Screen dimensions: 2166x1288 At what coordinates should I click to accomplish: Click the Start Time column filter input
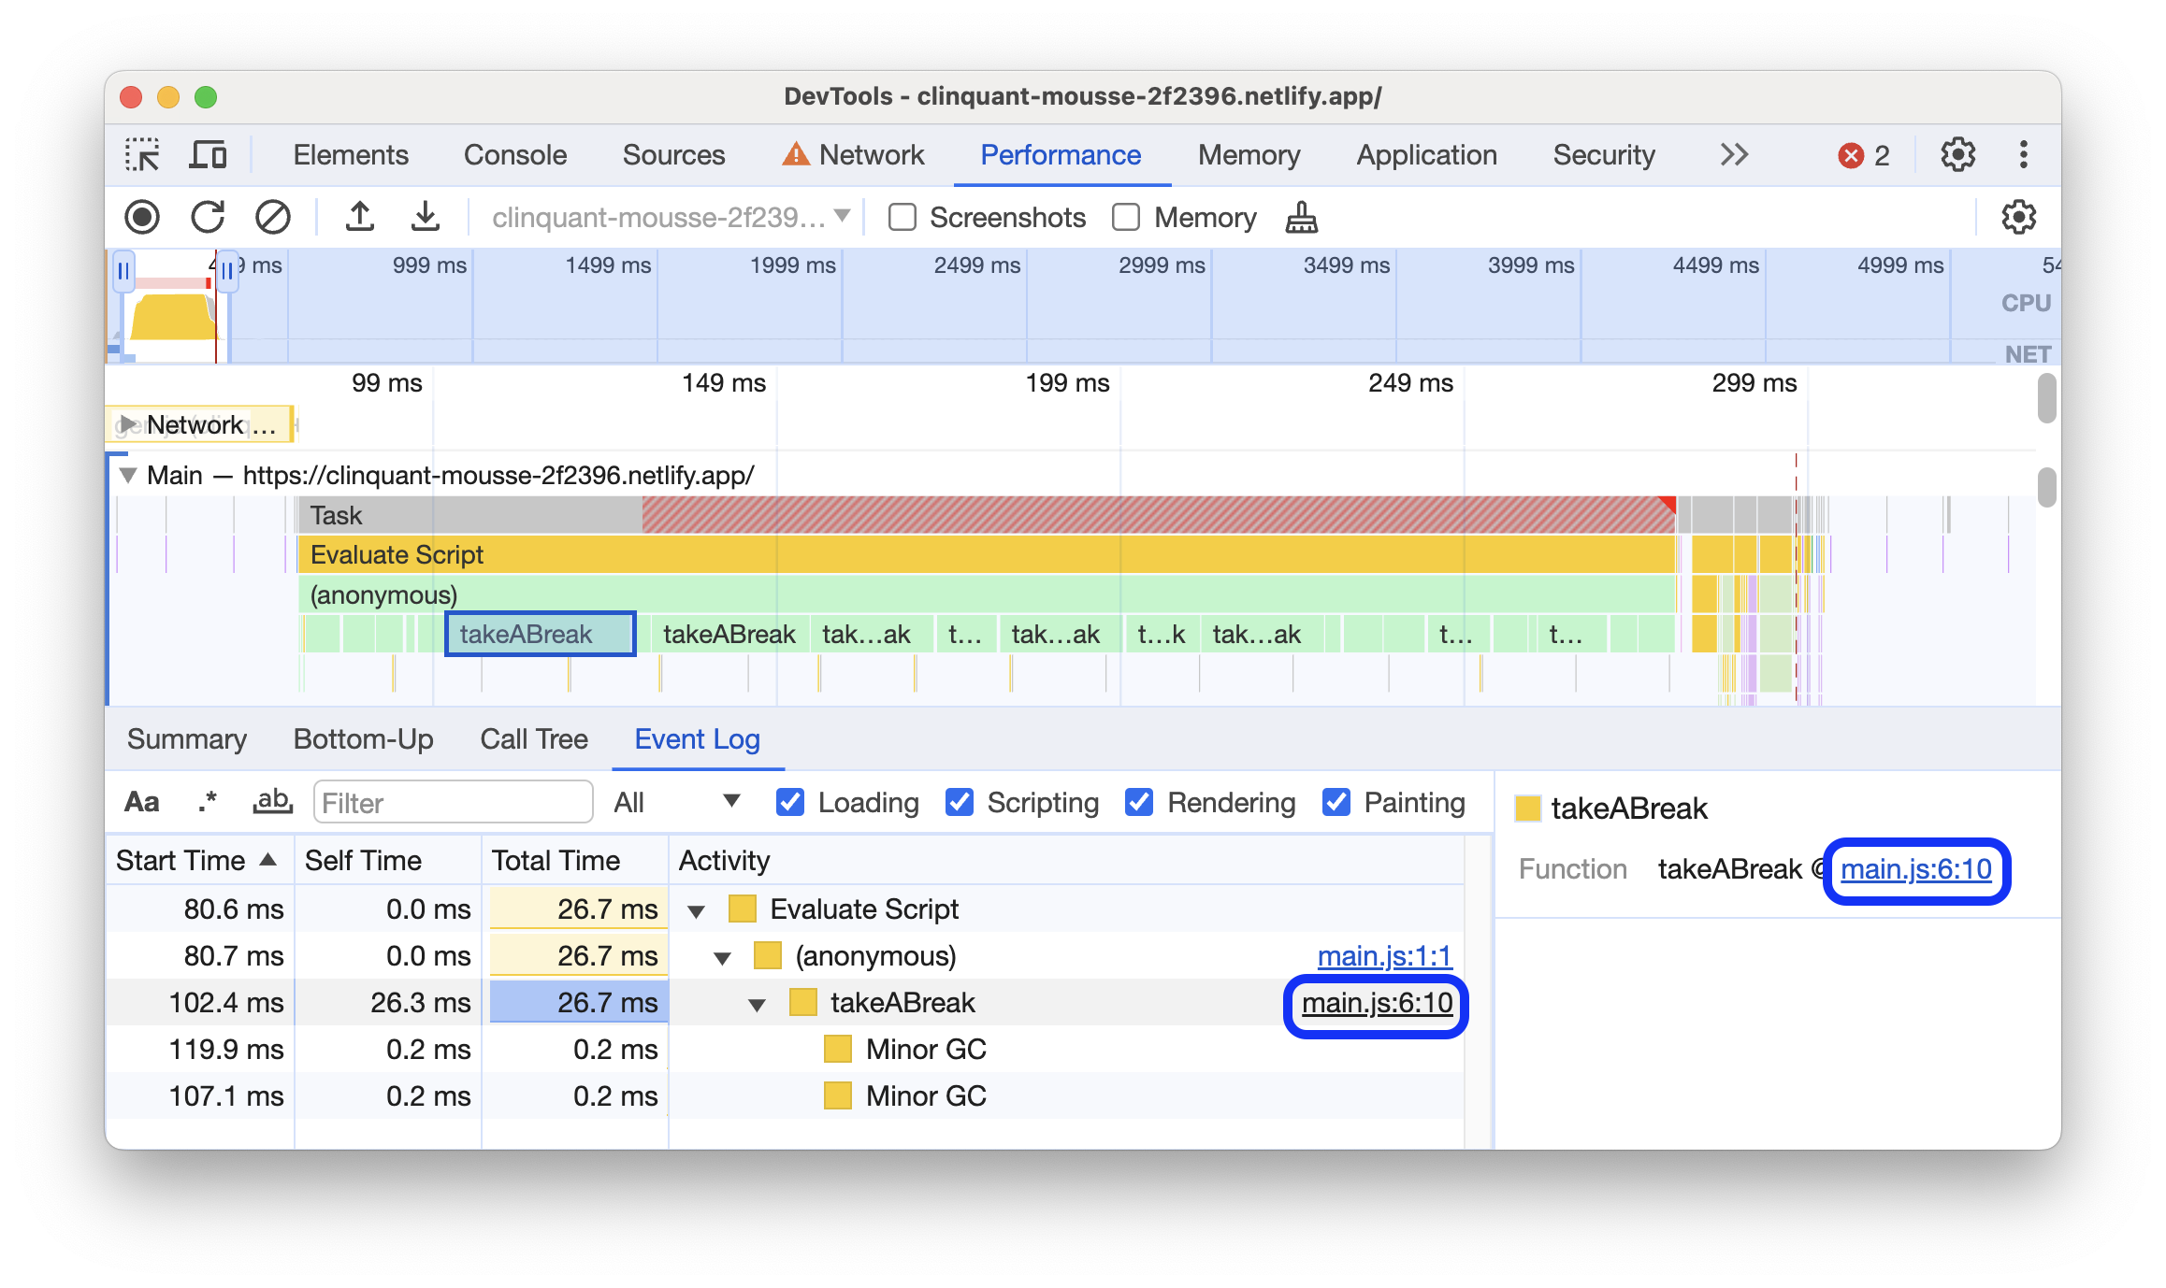tap(450, 800)
